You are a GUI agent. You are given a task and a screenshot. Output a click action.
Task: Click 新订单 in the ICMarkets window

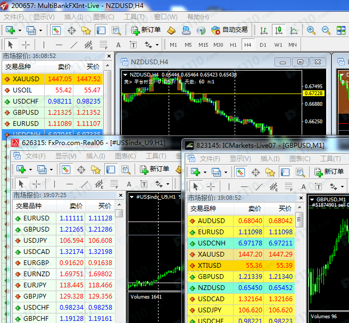pyautogui.click(x=329, y=172)
